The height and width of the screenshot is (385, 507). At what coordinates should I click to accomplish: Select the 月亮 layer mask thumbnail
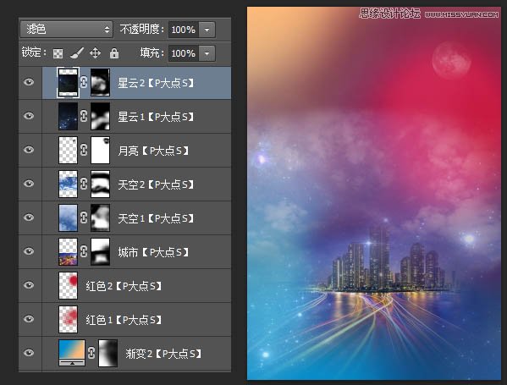[100, 150]
